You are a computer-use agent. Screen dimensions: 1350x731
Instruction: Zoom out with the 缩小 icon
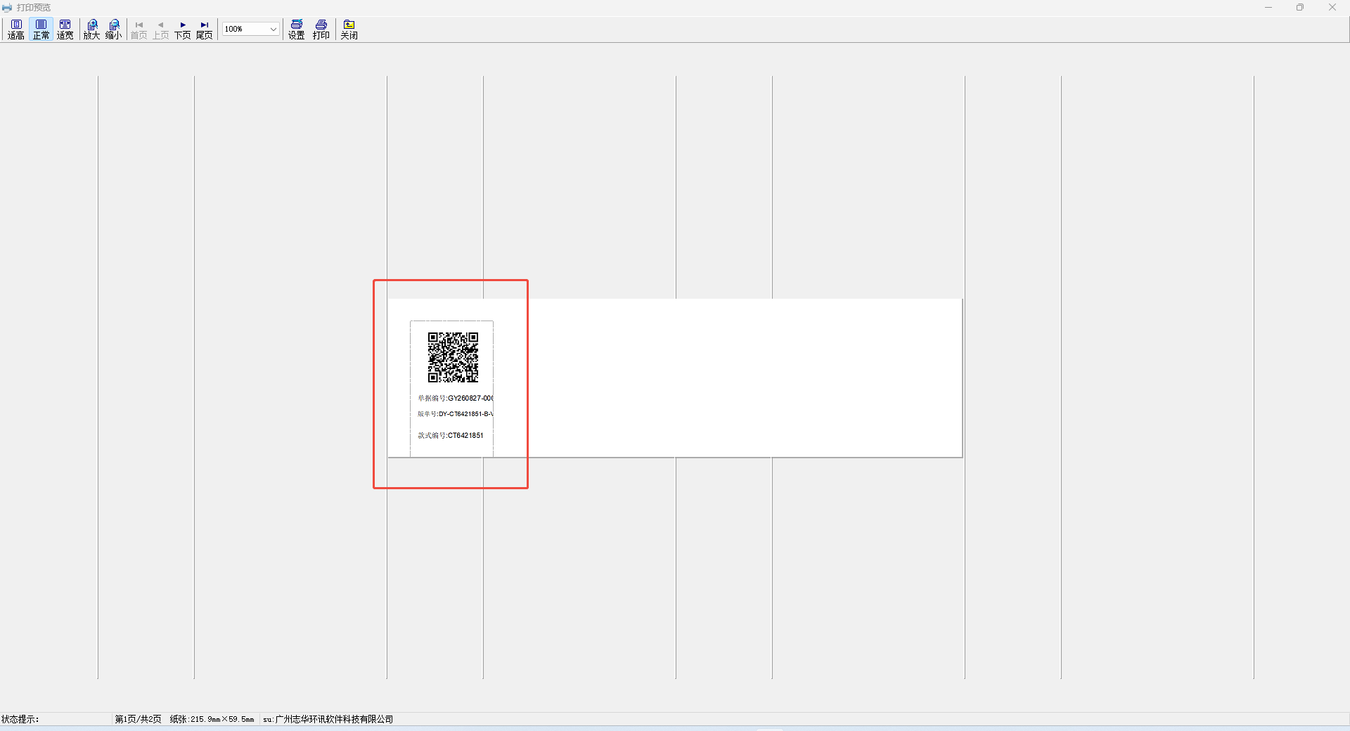(114, 30)
